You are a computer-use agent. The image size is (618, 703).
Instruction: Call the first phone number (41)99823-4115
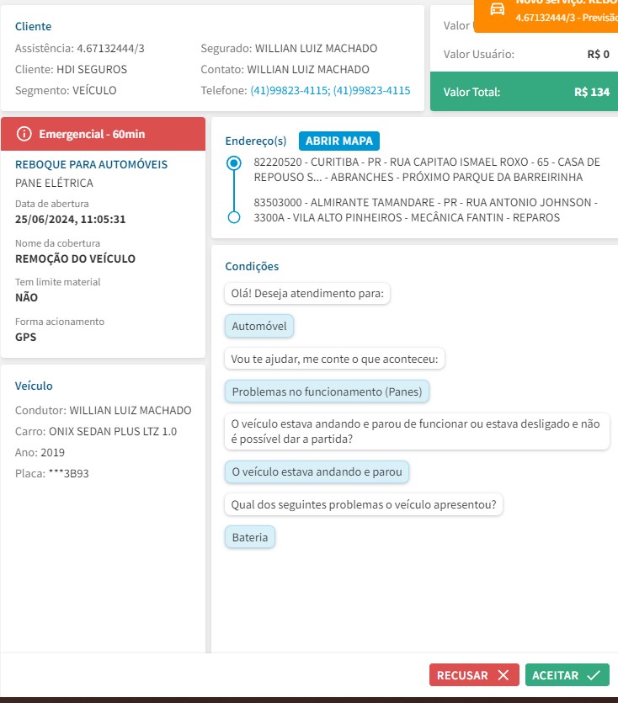coord(290,91)
